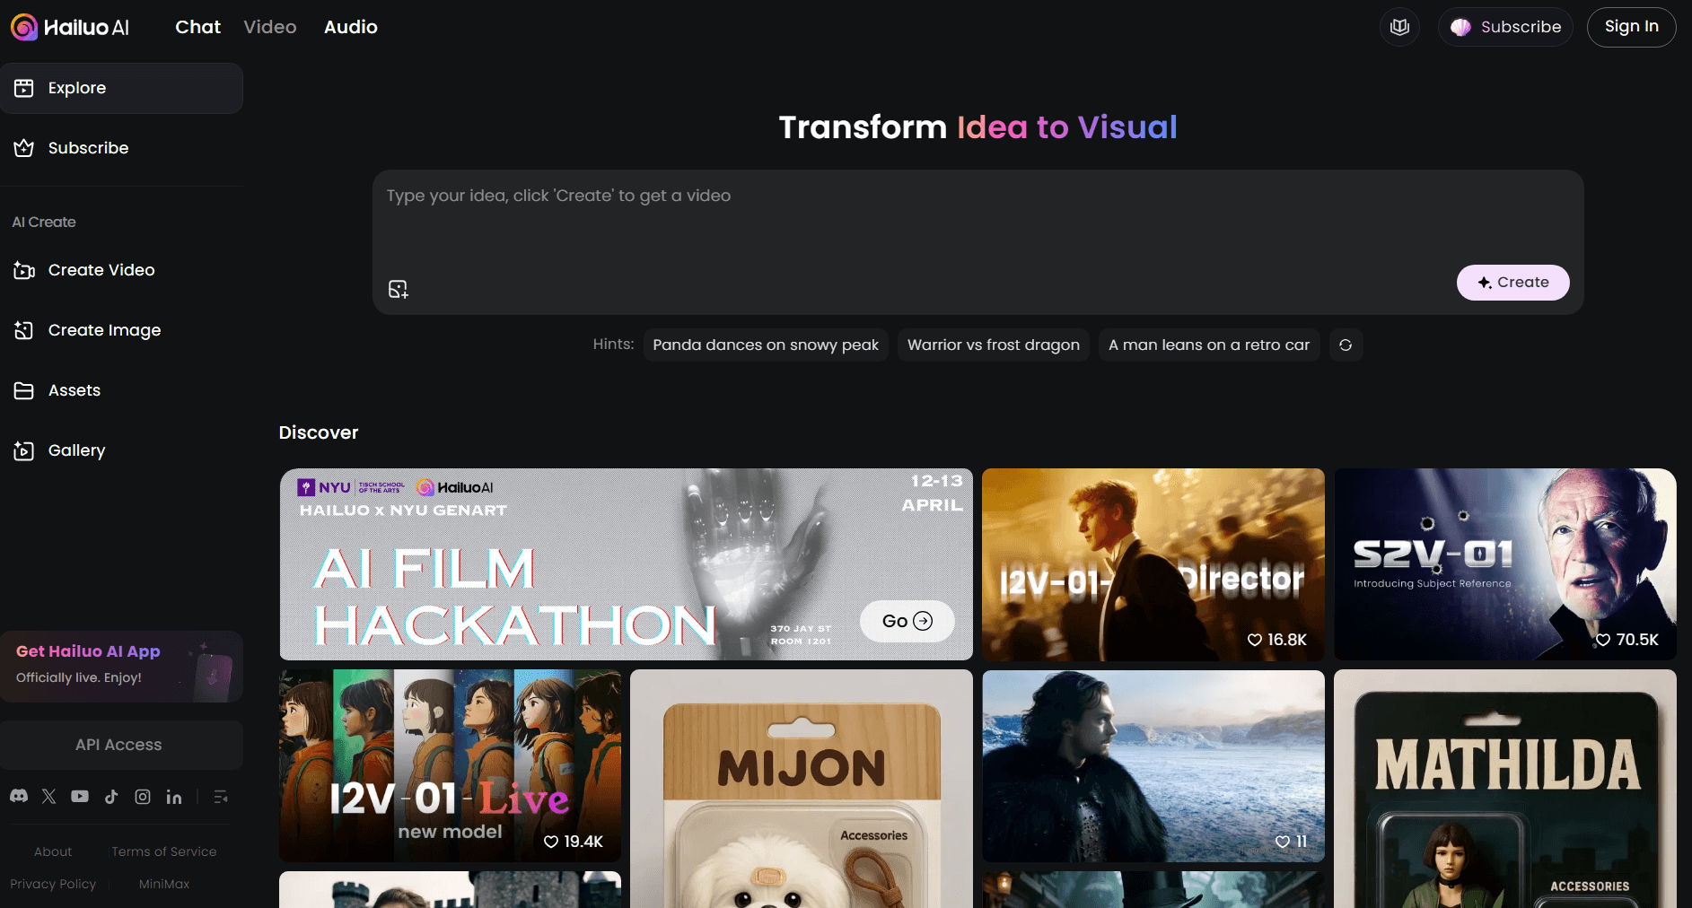Image resolution: width=1692 pixels, height=908 pixels.
Task: Open the I2V-01-Live new model thumbnail
Action: click(x=450, y=765)
